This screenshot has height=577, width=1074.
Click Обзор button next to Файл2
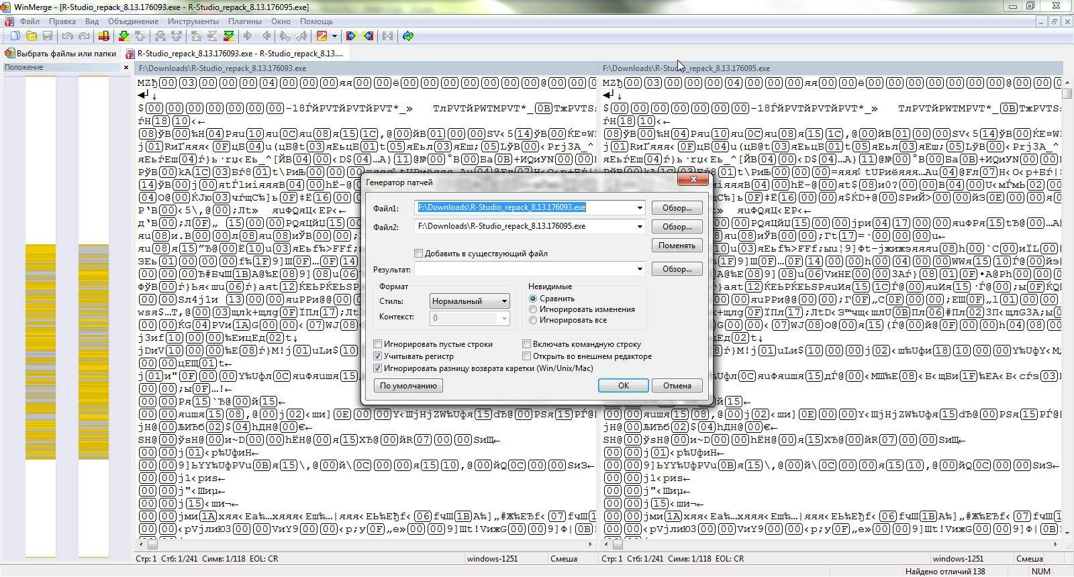[x=677, y=227]
